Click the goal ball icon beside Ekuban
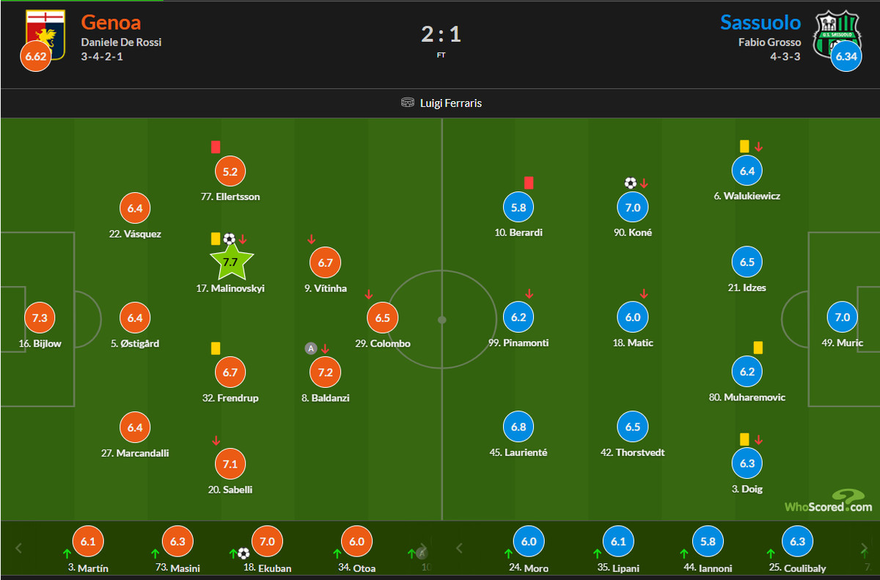Viewport: 880px width, 580px height. pyautogui.click(x=243, y=554)
